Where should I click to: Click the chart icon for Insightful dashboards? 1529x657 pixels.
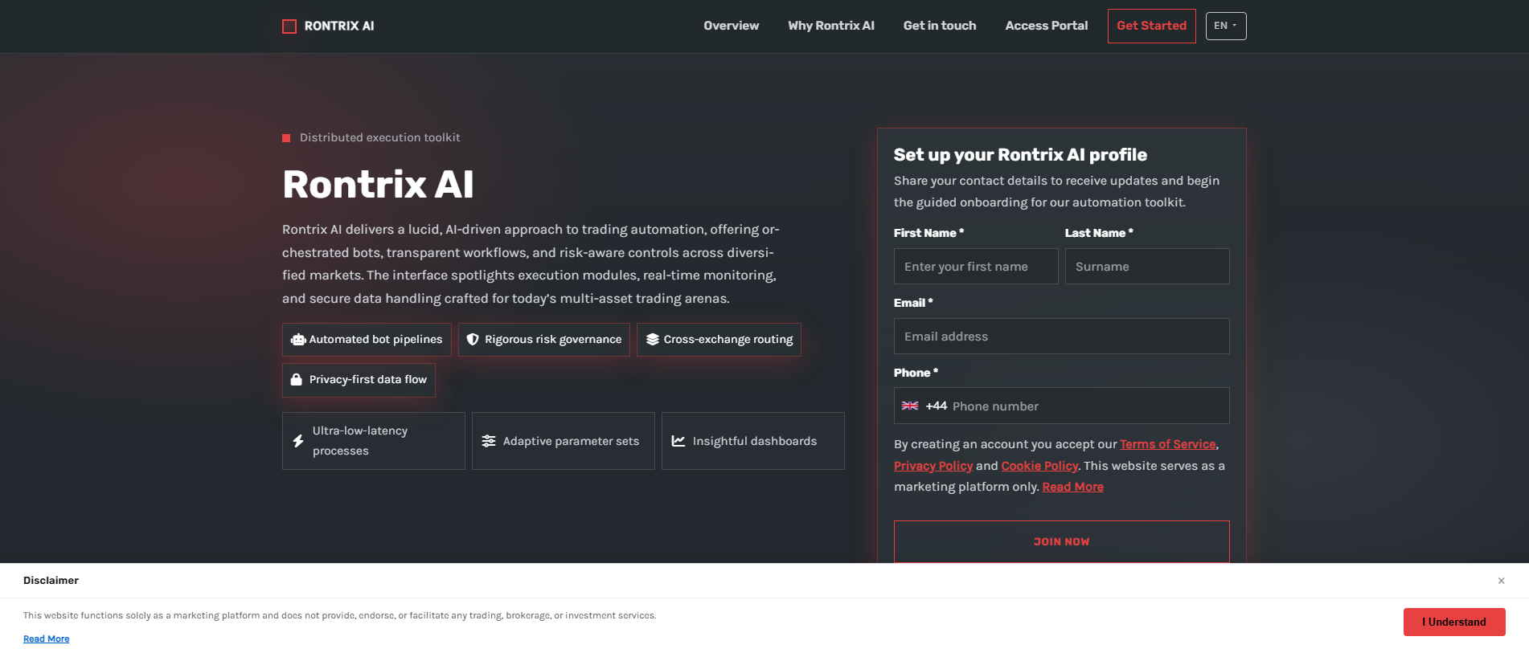pos(678,441)
